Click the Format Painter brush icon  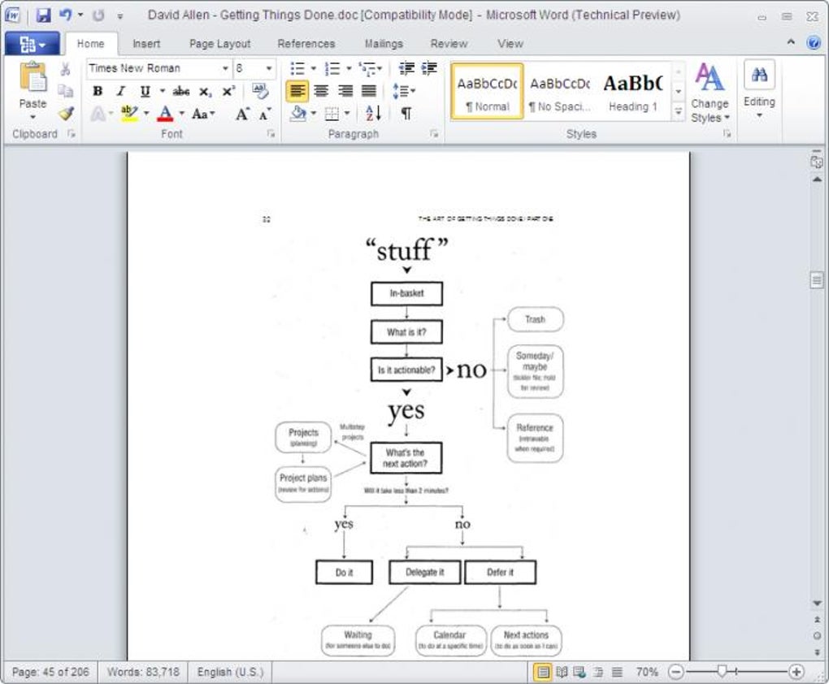point(66,113)
